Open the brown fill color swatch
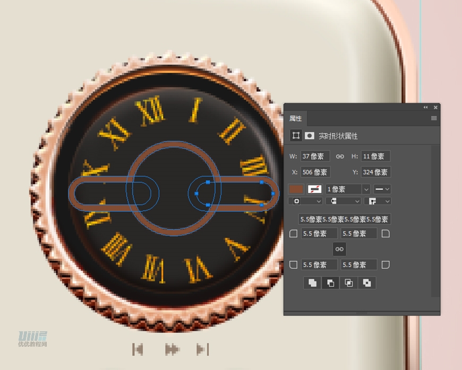The width and height of the screenshot is (462, 370). [x=296, y=189]
